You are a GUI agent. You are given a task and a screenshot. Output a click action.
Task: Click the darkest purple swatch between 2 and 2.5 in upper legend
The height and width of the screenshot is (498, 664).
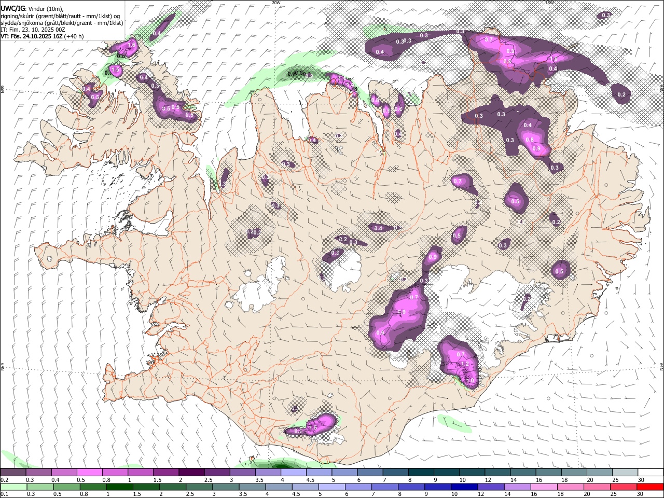point(191,472)
